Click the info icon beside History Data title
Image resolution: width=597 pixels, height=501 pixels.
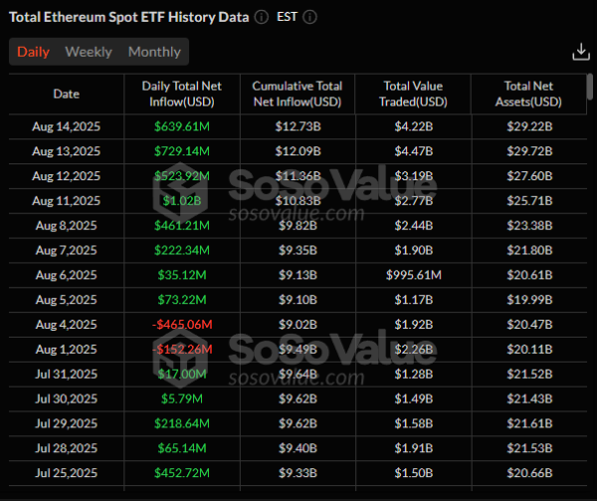(261, 18)
